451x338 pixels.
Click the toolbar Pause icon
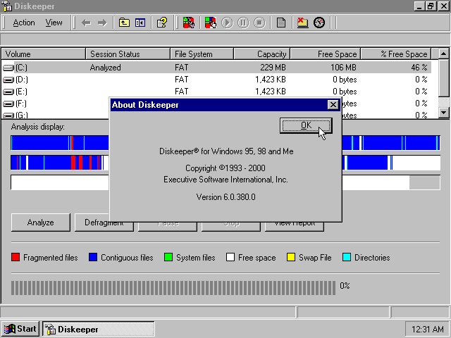click(x=243, y=23)
